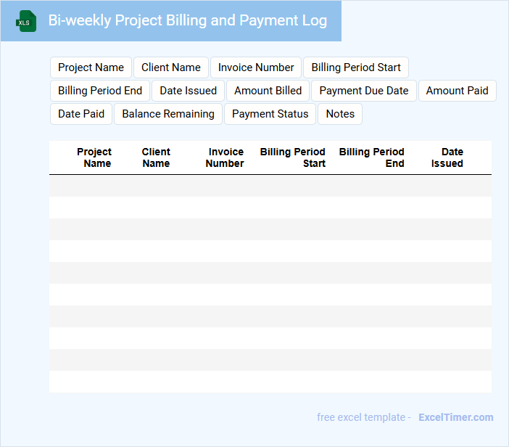Click the Project Name column header
Screen dimensions: 509x447
(94, 157)
